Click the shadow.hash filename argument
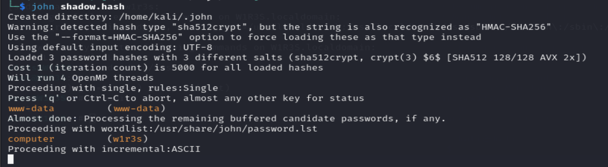The height and width of the screenshot is (167, 608). point(92,7)
